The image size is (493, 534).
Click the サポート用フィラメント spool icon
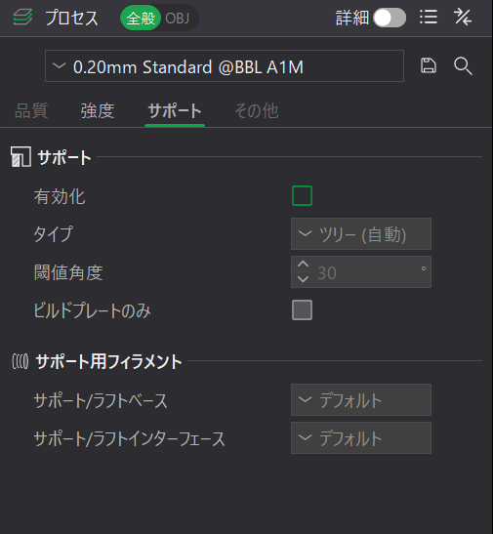pyautogui.click(x=21, y=361)
